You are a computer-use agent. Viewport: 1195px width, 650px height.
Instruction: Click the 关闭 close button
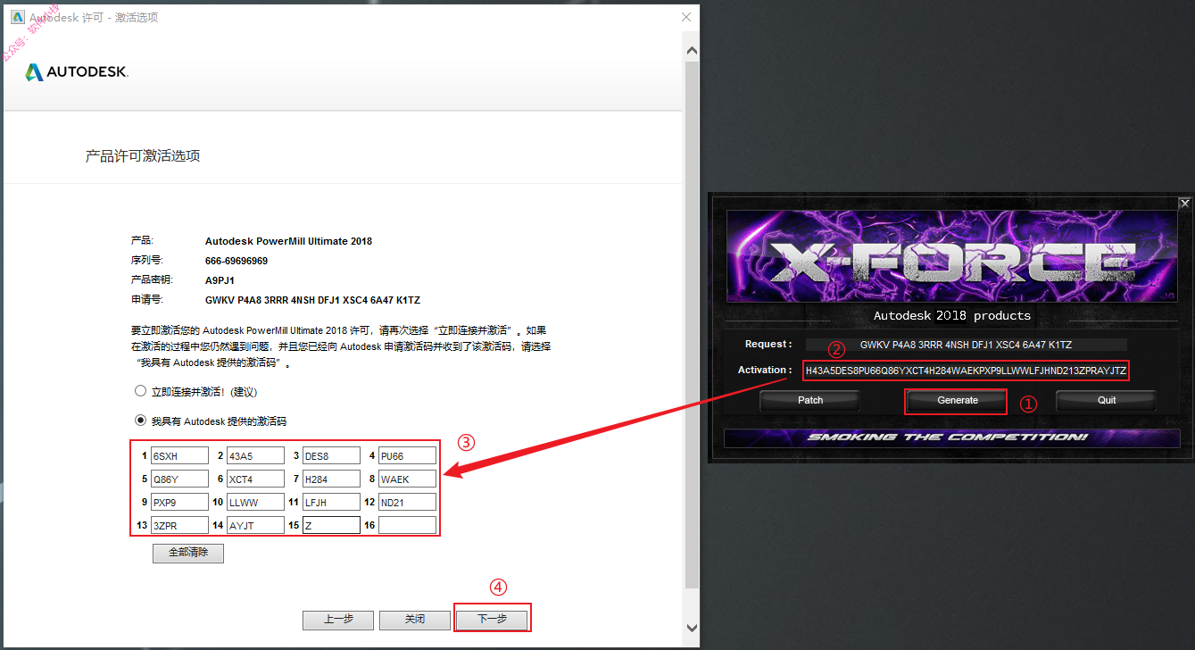pos(415,619)
